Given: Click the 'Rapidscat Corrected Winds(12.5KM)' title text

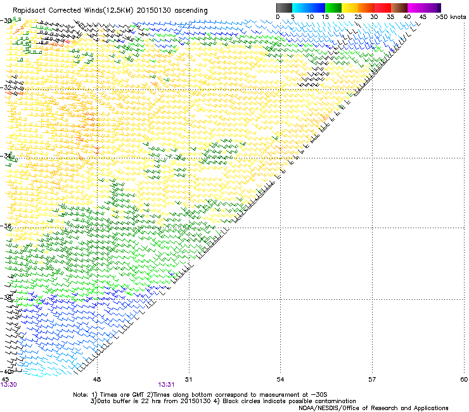Looking at the screenshot, I should click(x=73, y=11).
